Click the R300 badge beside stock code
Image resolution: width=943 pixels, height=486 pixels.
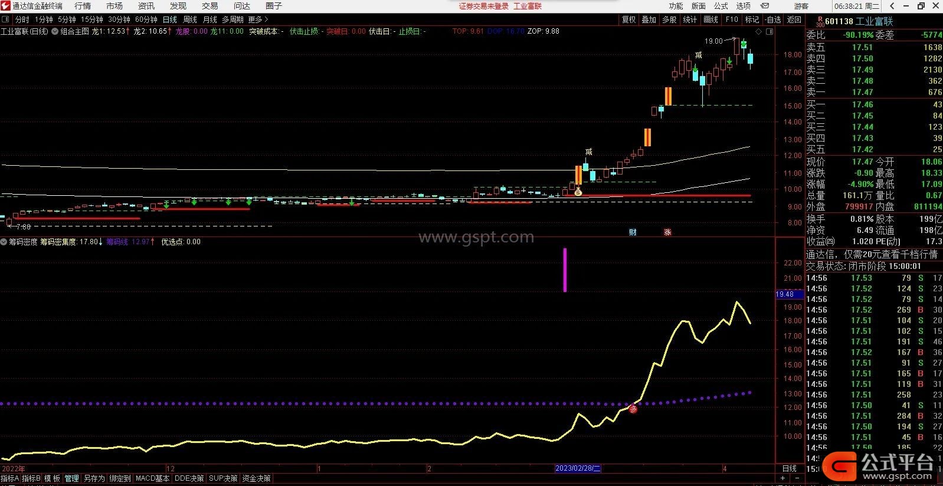(x=819, y=22)
